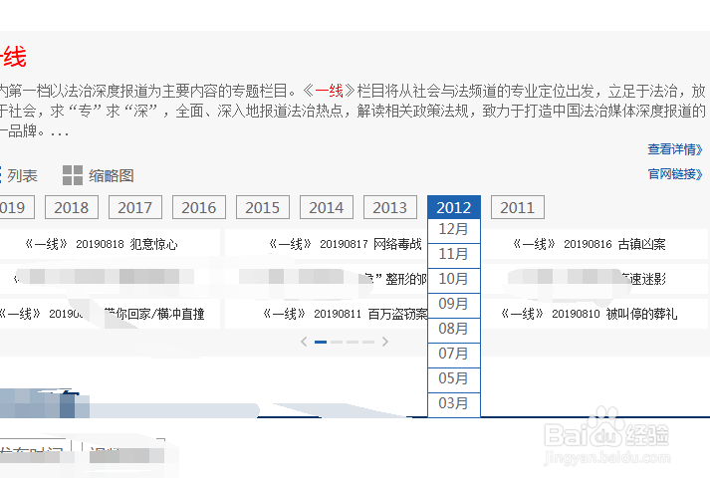Select the 2013 year tab
710x482 pixels.
pos(390,207)
